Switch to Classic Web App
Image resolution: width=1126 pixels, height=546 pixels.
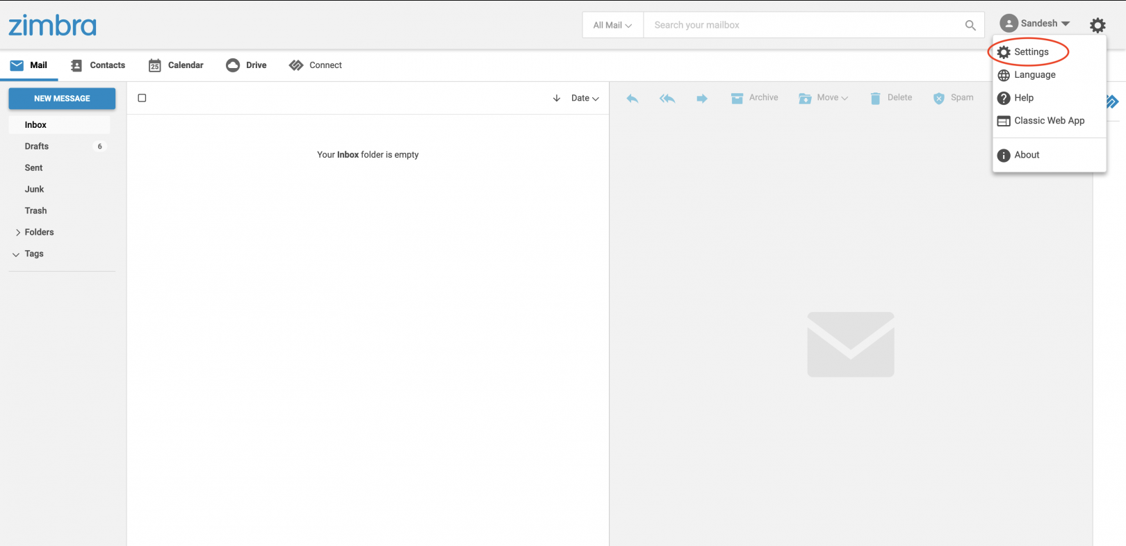tap(1050, 121)
